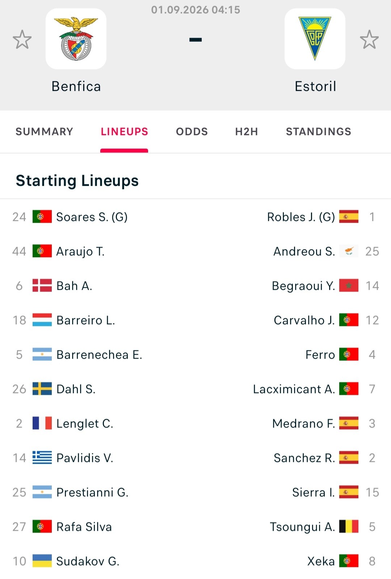This screenshot has width=391, height=579.
Task: Tap the Ukrainian flag beside Sudakov G.
Action: tap(42, 561)
